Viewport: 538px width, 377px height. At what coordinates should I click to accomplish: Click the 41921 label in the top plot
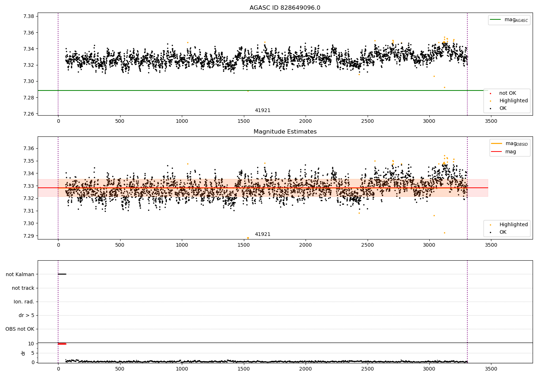[263, 111]
